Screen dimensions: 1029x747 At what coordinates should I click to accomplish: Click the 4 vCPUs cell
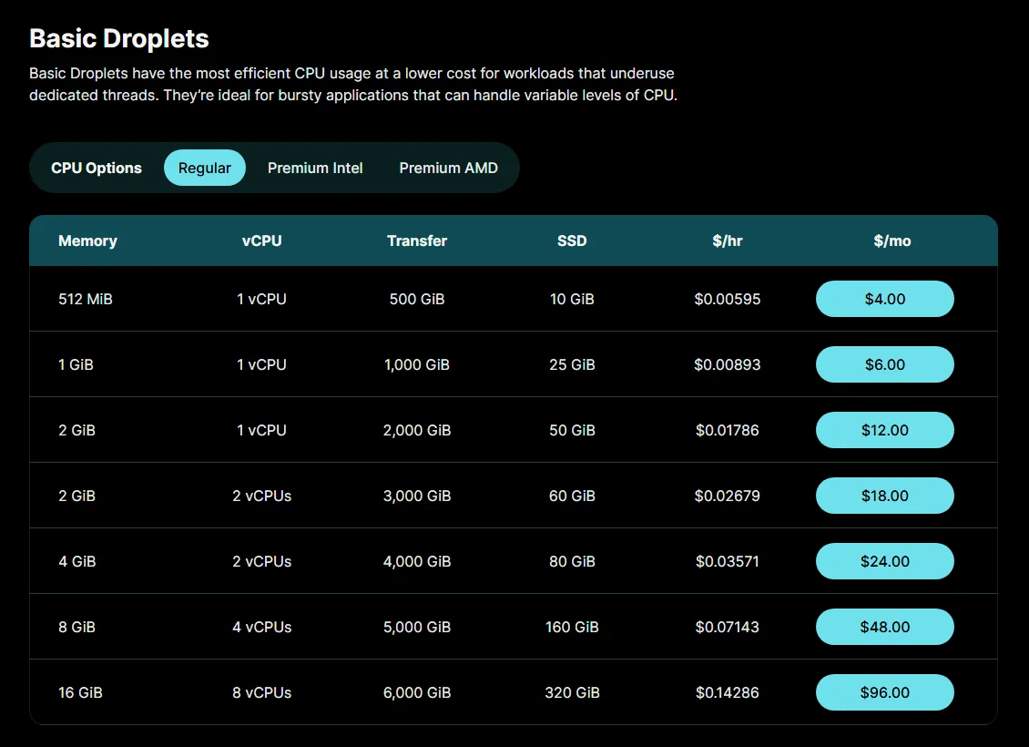coord(262,628)
